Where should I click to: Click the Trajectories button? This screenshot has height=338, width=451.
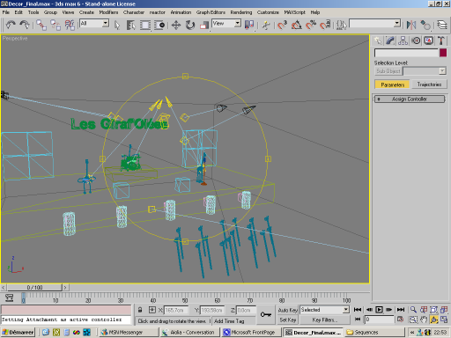pos(429,84)
